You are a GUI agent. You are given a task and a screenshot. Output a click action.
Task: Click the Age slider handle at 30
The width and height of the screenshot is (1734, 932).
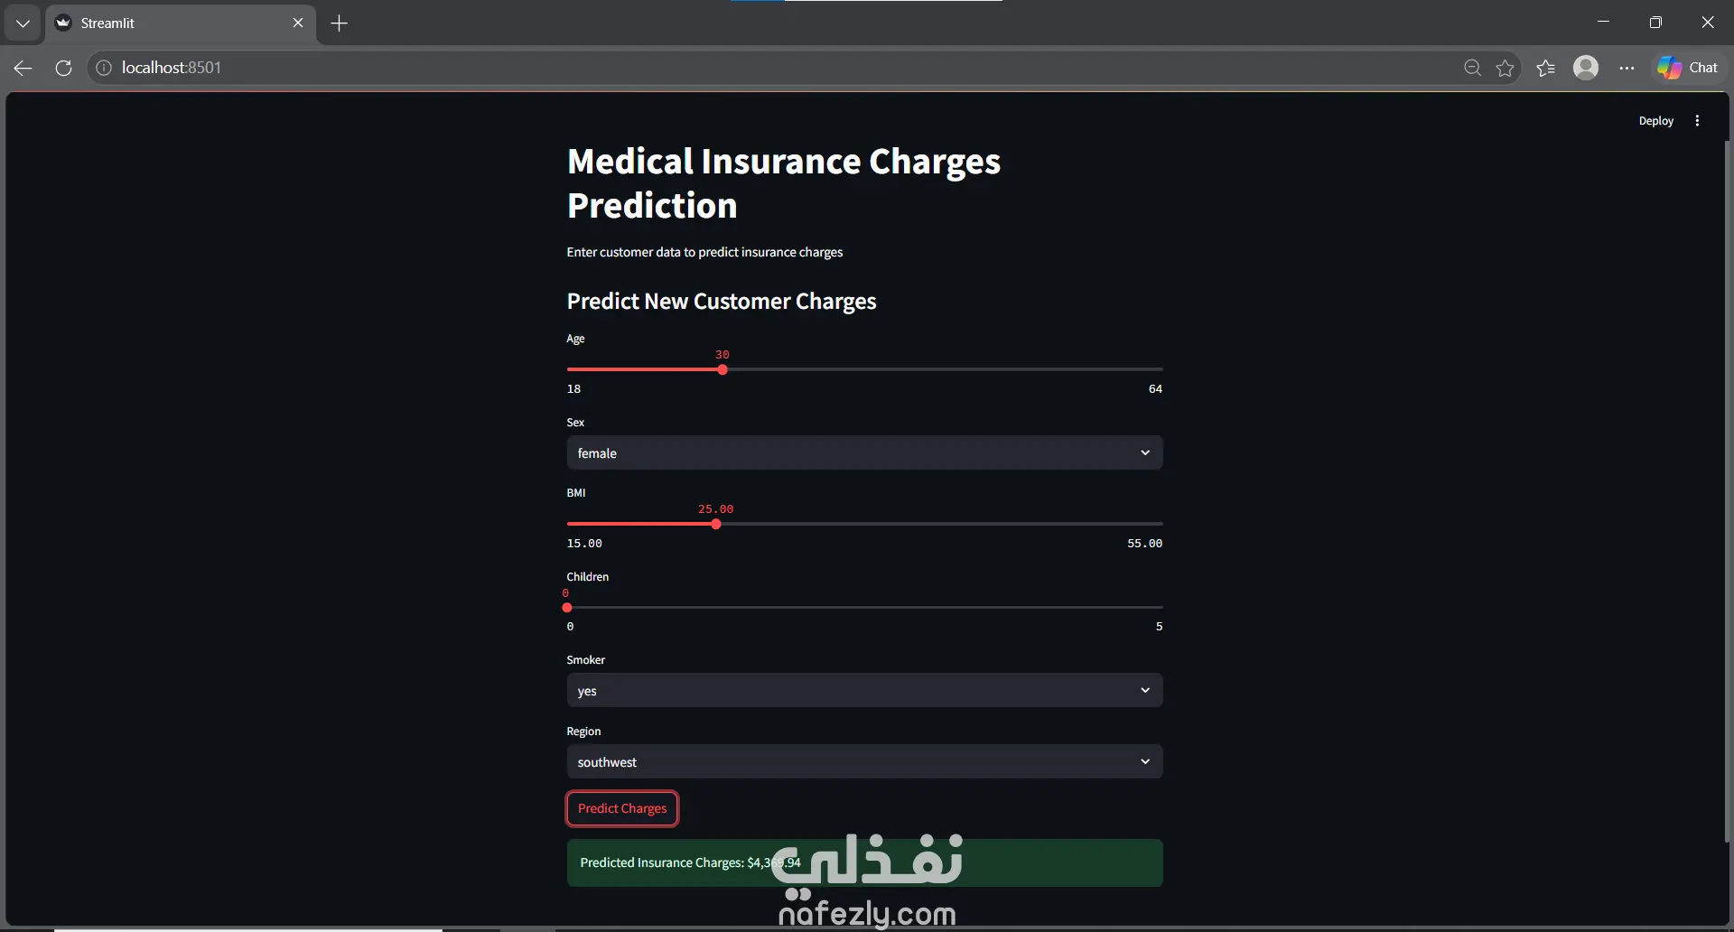pos(722,369)
